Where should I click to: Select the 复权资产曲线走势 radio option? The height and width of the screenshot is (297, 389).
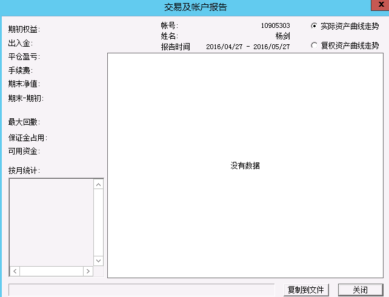[x=314, y=45]
